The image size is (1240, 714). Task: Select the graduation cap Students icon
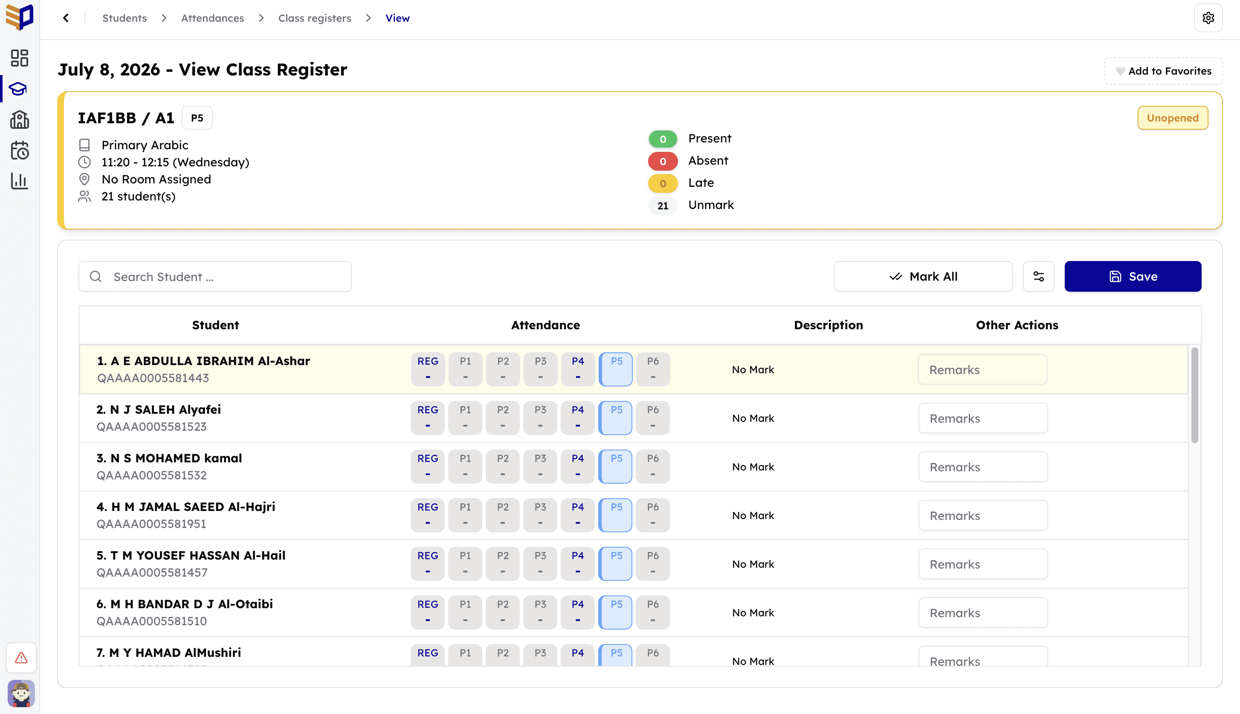18,89
